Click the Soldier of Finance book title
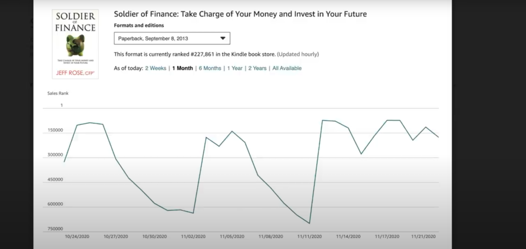Screen dimensions: 526x249 coord(240,14)
